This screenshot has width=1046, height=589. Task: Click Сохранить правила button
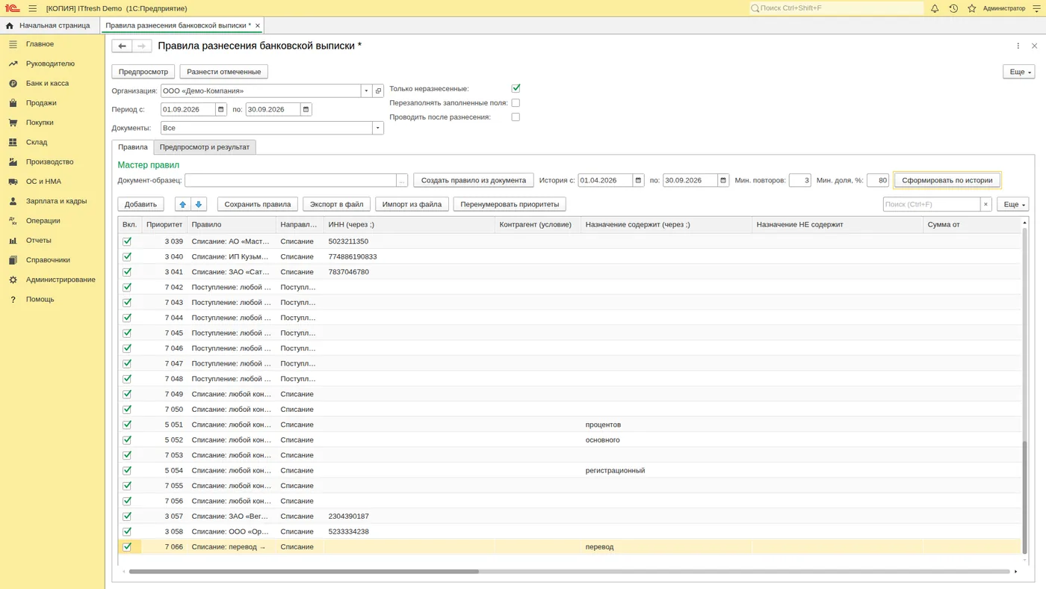coord(258,204)
